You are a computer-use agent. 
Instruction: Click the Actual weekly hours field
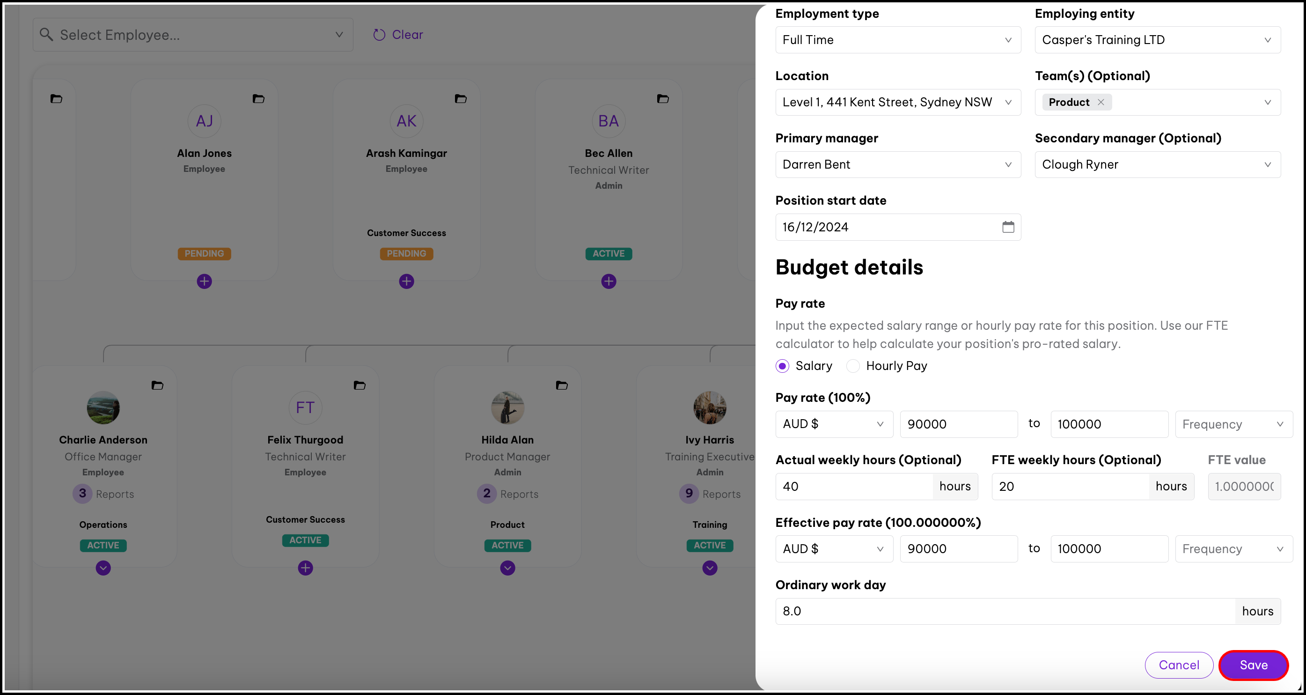[x=854, y=487]
